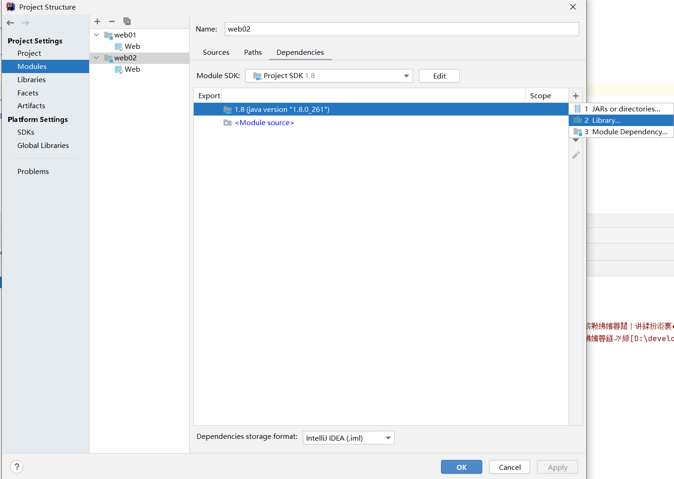The height and width of the screenshot is (479, 674).
Task: Select the Dependencies tab
Action: (x=300, y=53)
